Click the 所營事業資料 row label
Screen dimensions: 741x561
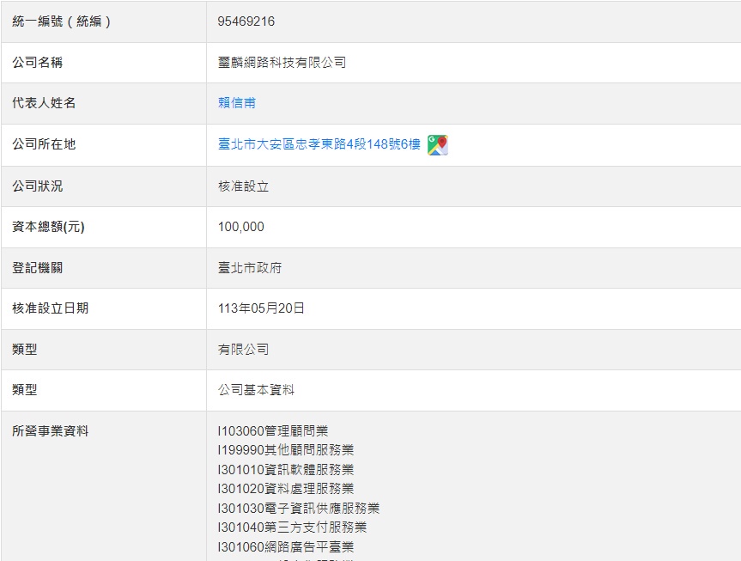pyautogui.click(x=51, y=431)
